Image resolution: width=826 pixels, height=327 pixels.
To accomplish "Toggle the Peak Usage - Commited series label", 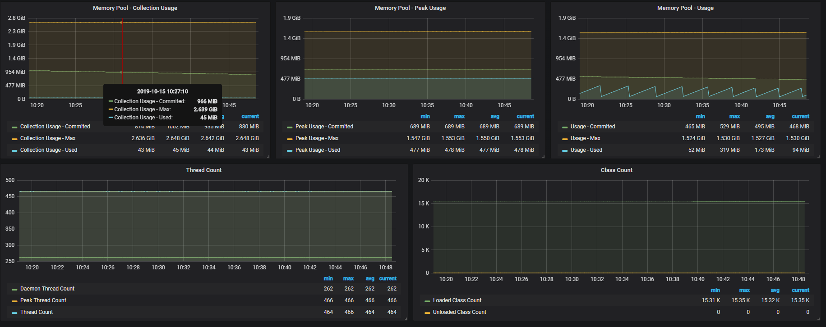I will click(x=324, y=127).
